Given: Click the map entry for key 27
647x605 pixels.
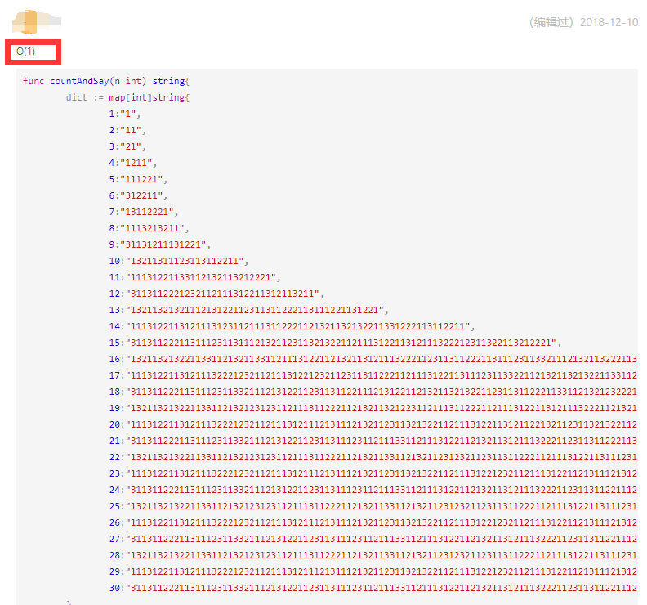Looking at the screenshot, I should [373, 539].
